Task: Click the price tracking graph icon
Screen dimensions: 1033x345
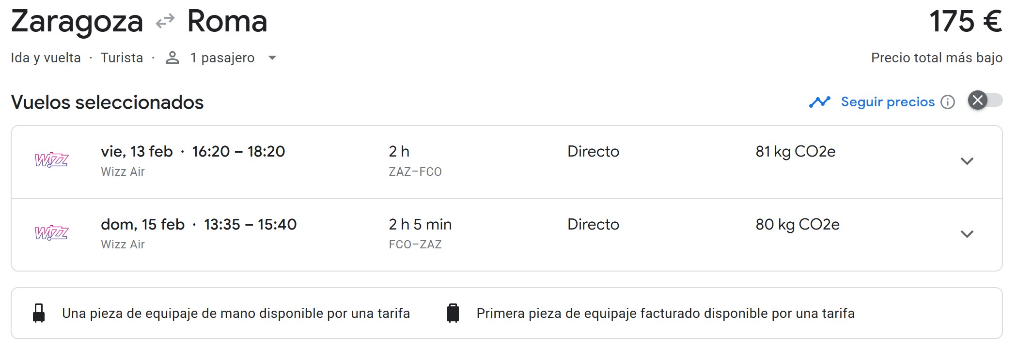Action: [x=819, y=102]
